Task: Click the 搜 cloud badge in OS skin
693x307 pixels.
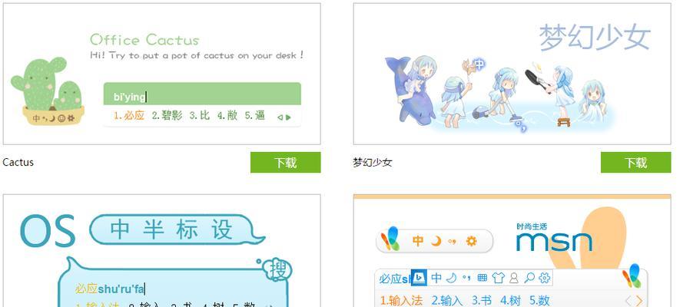Action: click(277, 269)
